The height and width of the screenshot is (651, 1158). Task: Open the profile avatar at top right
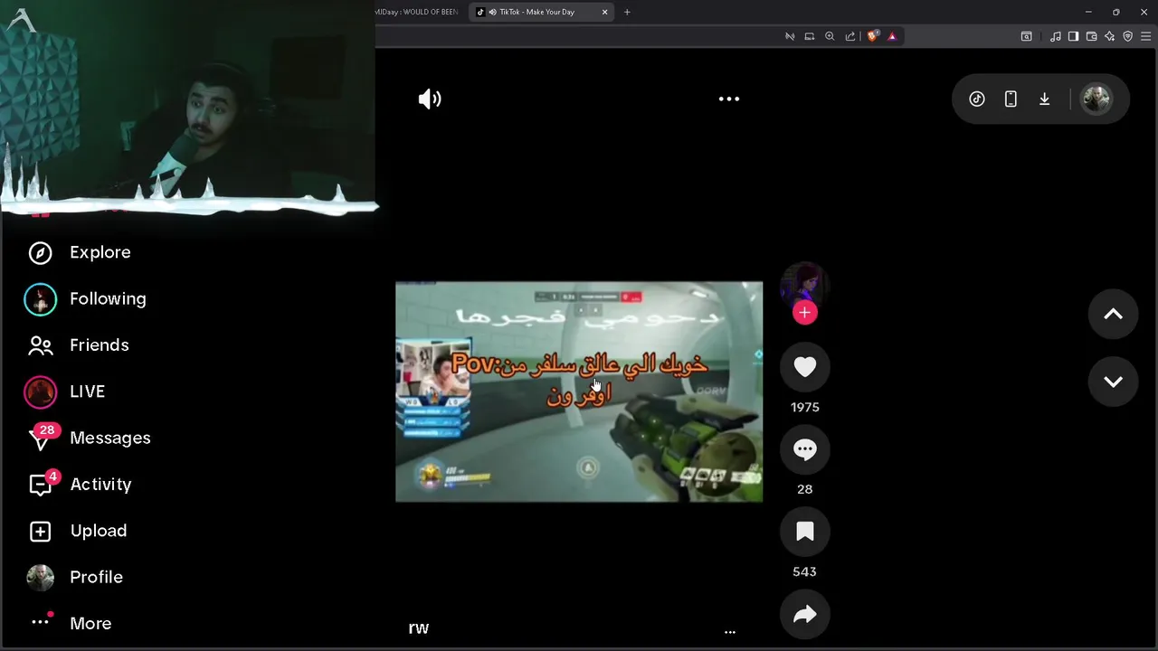1096,99
